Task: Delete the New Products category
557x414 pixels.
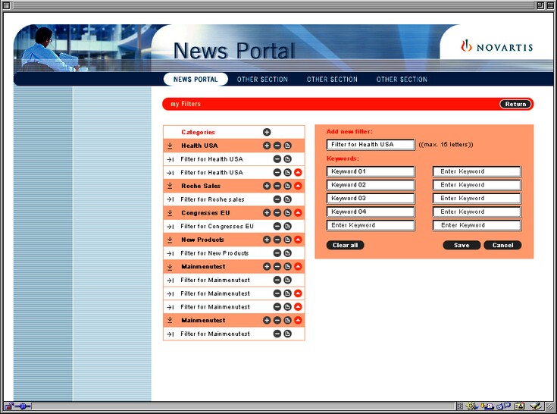Action: (x=277, y=240)
